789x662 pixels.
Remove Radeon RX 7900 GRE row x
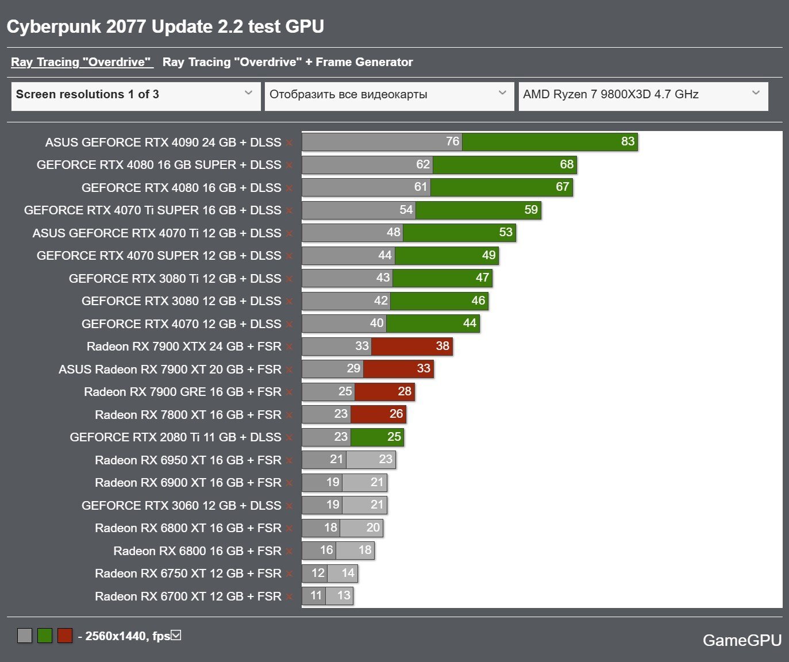point(289,392)
